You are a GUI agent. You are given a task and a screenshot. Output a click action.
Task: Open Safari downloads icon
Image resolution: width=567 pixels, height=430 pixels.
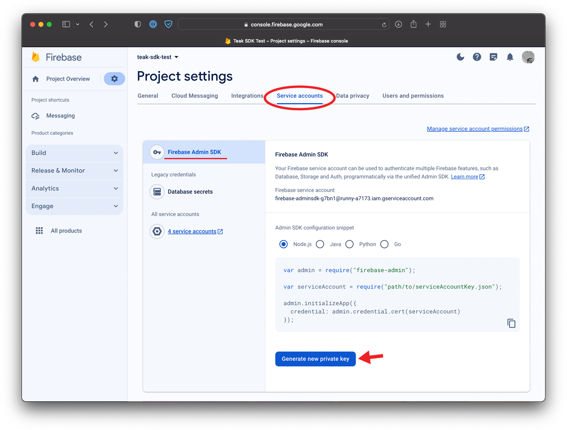(x=399, y=24)
